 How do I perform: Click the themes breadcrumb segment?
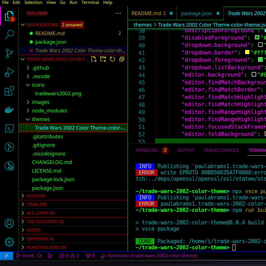coord(143,25)
